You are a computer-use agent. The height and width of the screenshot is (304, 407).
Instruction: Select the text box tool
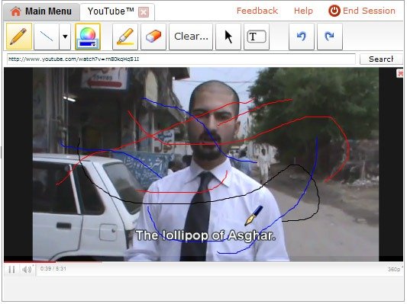point(257,37)
